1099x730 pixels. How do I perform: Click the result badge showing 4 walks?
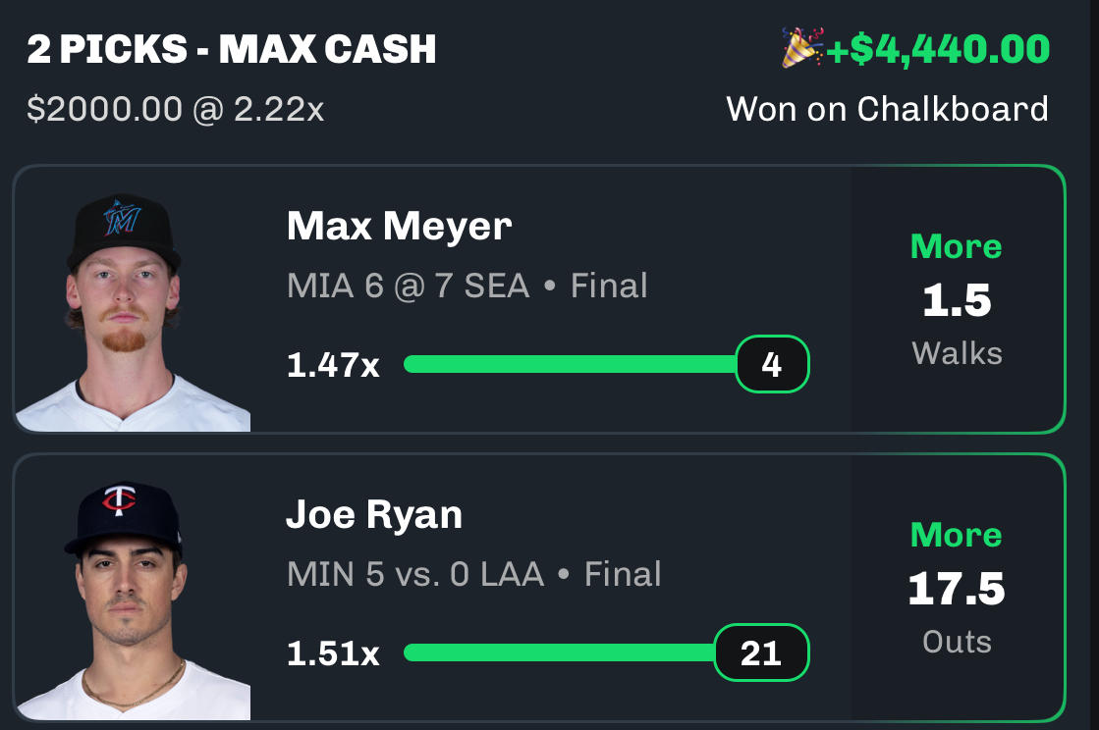pyautogui.click(x=772, y=364)
